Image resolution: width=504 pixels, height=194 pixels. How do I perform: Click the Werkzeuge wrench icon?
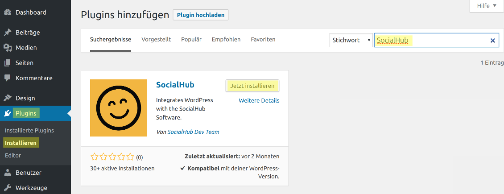coord(8,188)
